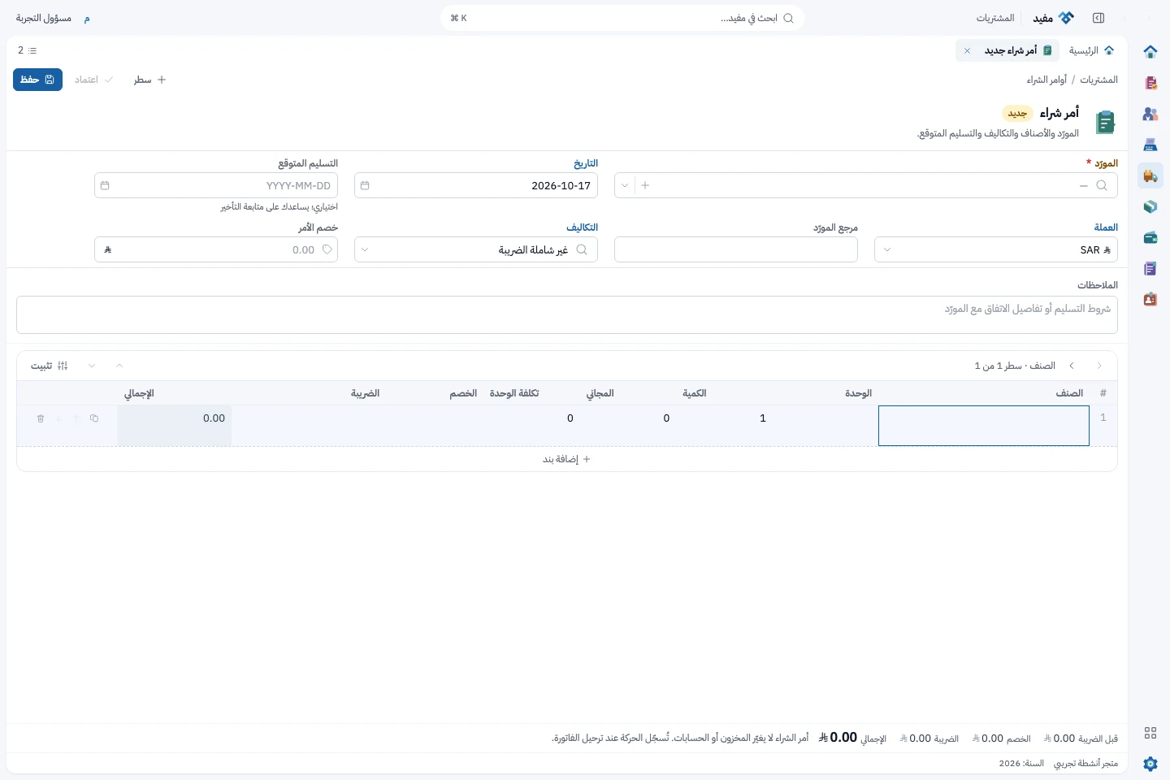Toggle the sidebar panel collapse icon
Viewport: 1170px width, 780px height.
1098,18
